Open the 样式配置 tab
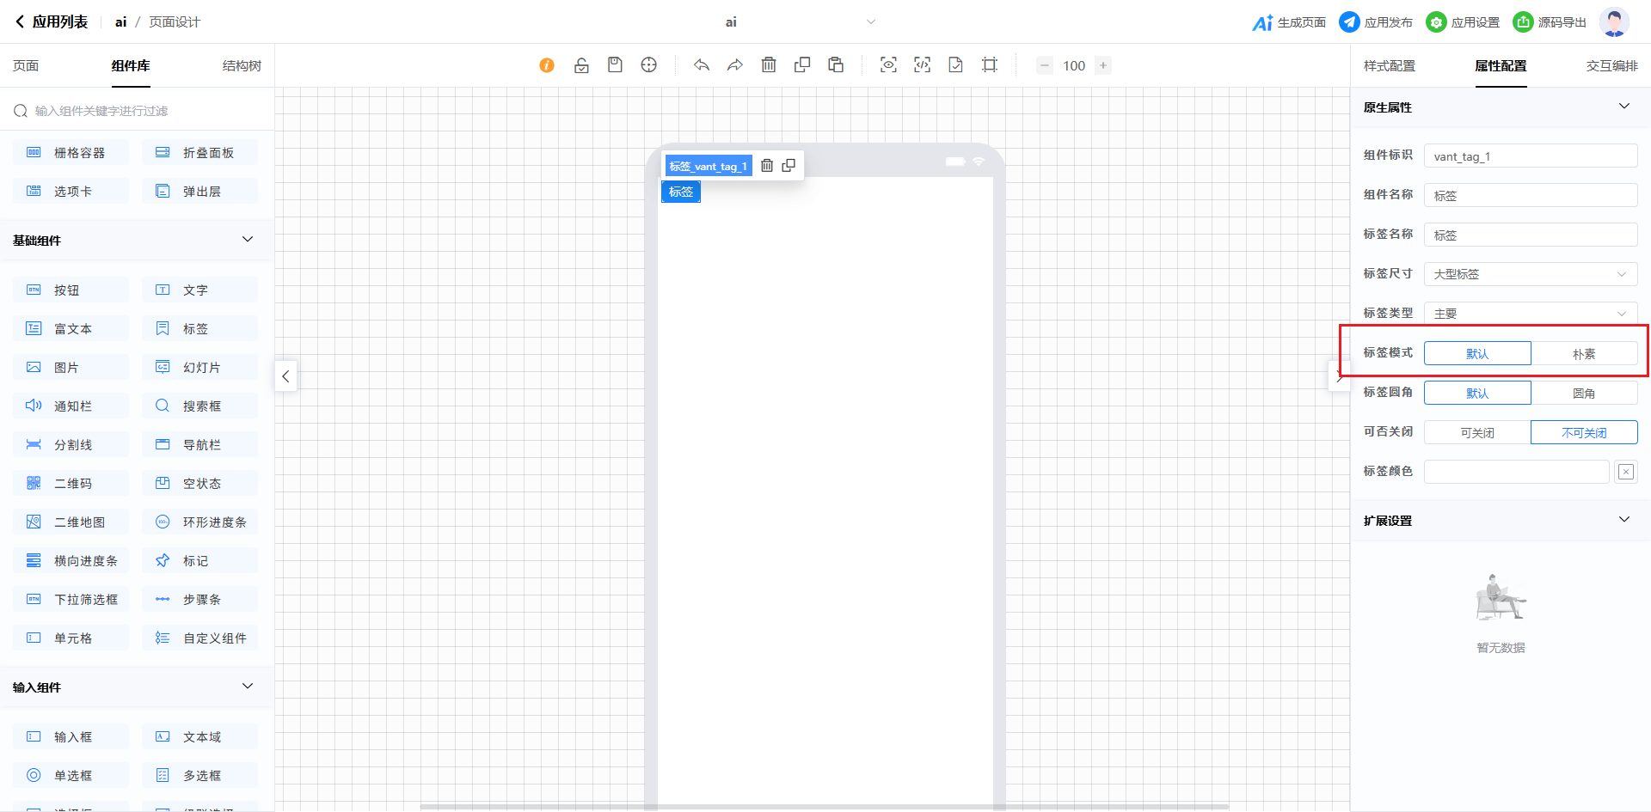The image size is (1651, 812). pos(1390,66)
